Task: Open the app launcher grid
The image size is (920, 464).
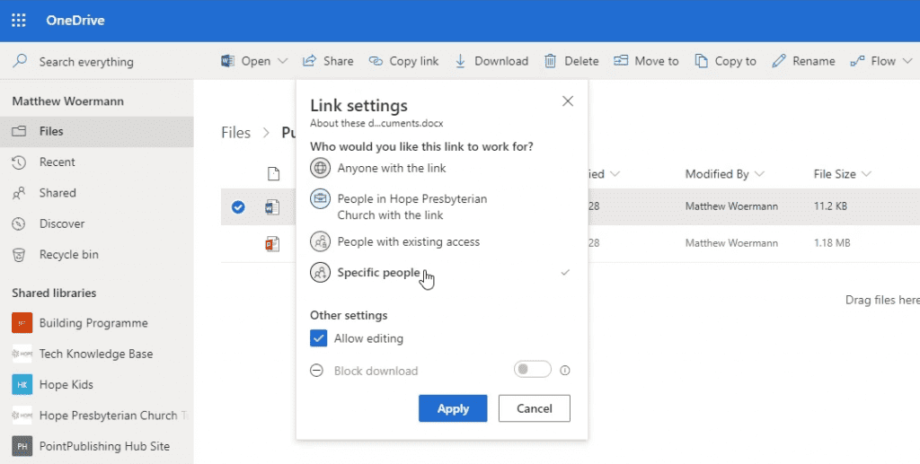Action: pos(19,21)
